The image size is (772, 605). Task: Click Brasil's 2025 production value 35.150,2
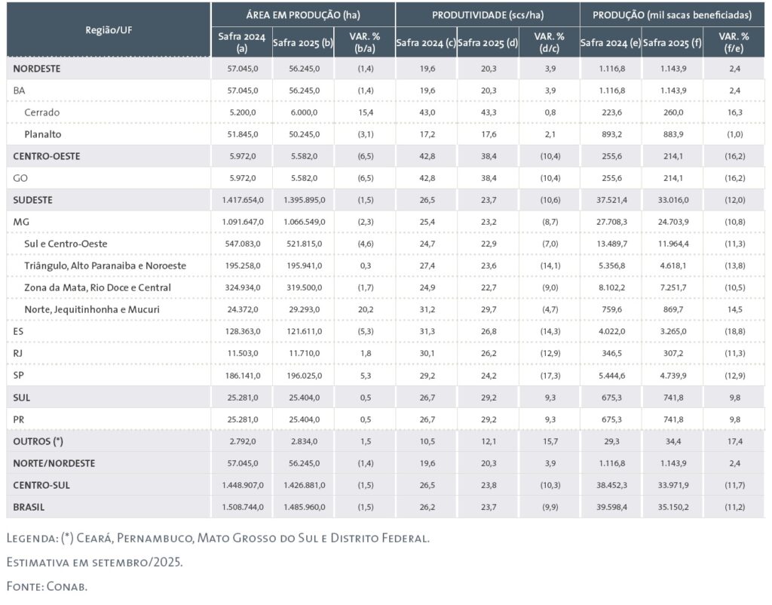[x=671, y=507]
